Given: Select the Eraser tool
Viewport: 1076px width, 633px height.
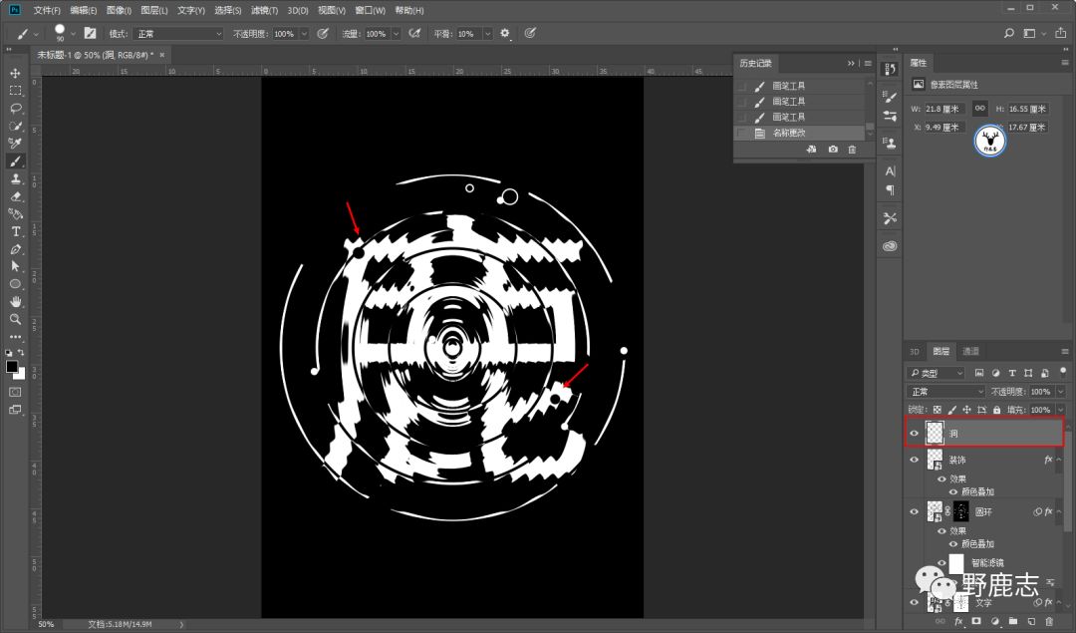Looking at the screenshot, I should pyautogui.click(x=15, y=196).
